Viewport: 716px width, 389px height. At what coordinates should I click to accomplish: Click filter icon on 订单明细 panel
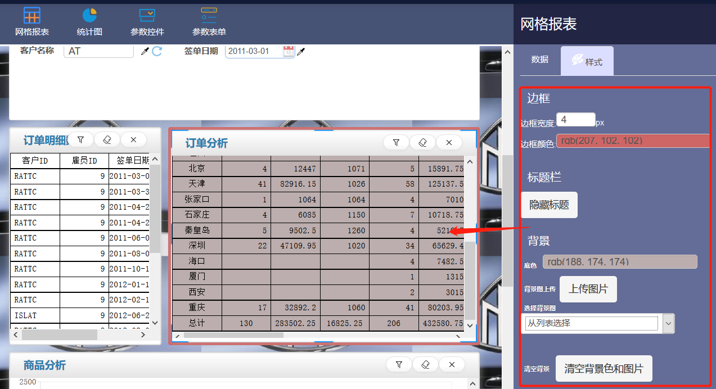point(80,139)
